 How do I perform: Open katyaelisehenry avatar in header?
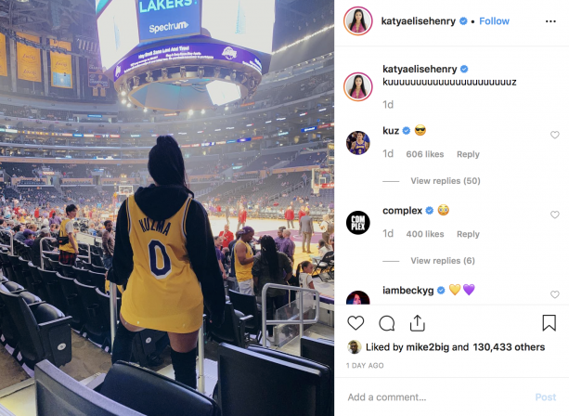357,21
